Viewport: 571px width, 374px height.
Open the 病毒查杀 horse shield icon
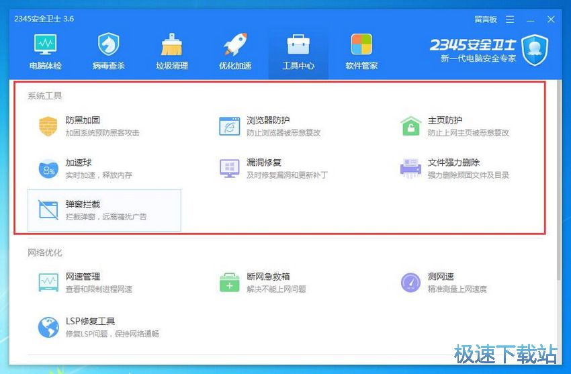pos(109,44)
